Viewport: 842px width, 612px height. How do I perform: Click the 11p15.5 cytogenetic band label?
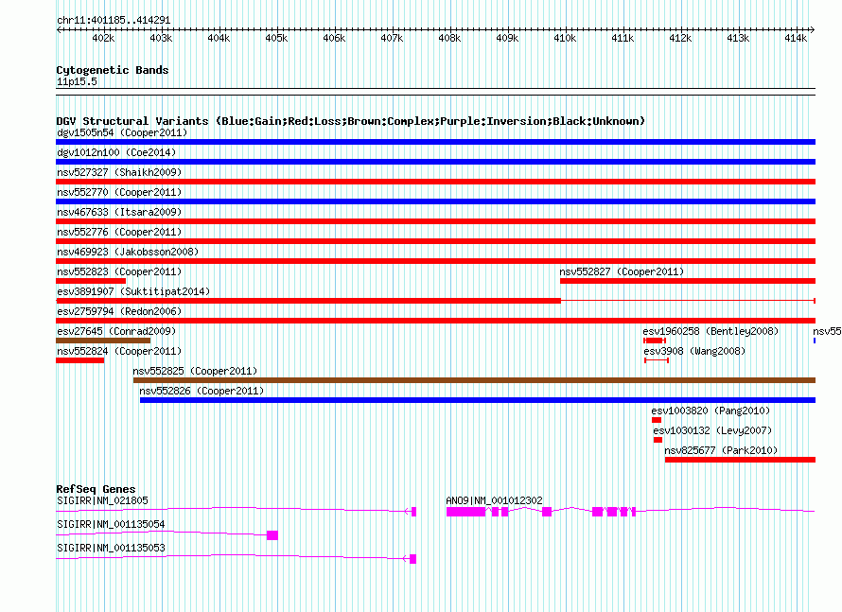(x=77, y=81)
